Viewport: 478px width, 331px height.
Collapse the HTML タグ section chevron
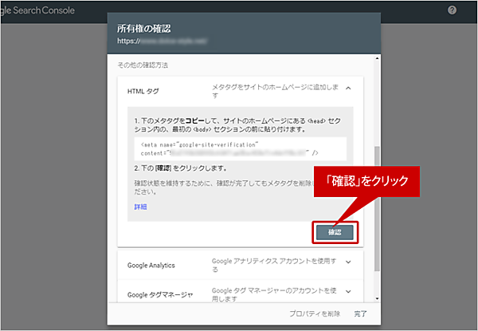click(348, 89)
